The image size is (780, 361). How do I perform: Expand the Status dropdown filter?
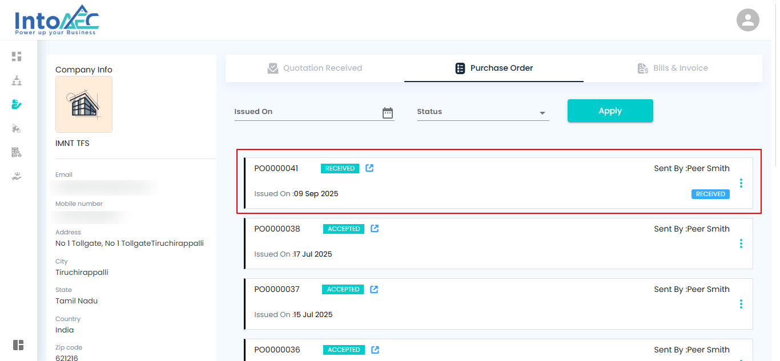coord(542,113)
